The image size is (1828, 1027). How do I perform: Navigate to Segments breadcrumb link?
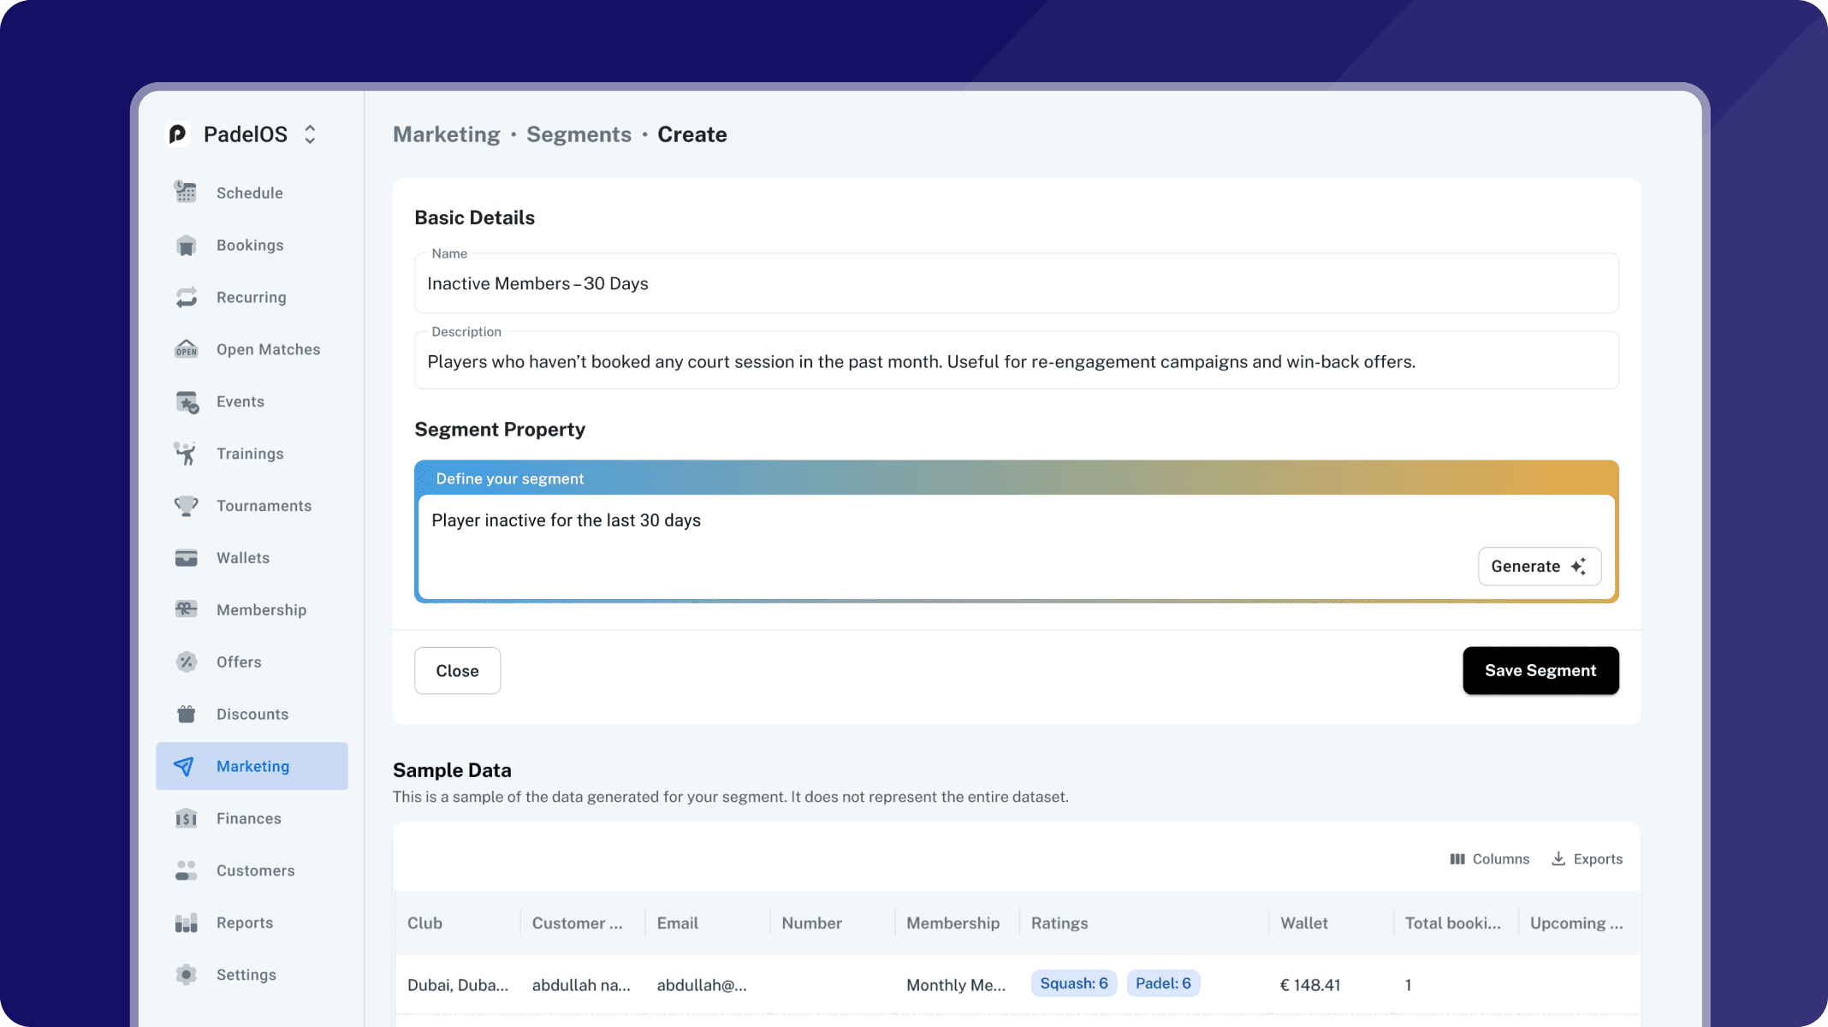(579, 134)
